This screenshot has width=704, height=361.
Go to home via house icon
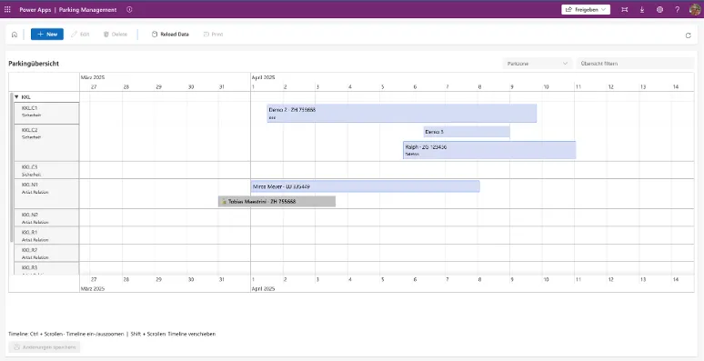tap(15, 35)
